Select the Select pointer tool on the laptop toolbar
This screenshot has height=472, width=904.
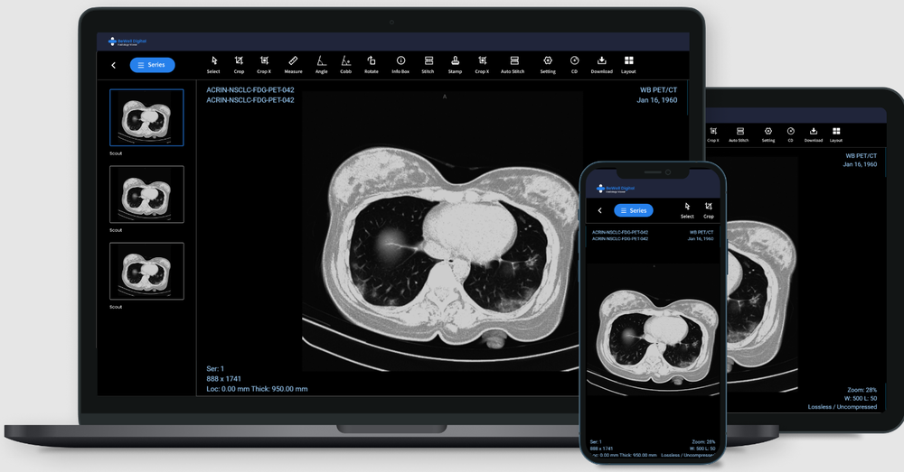click(x=213, y=64)
